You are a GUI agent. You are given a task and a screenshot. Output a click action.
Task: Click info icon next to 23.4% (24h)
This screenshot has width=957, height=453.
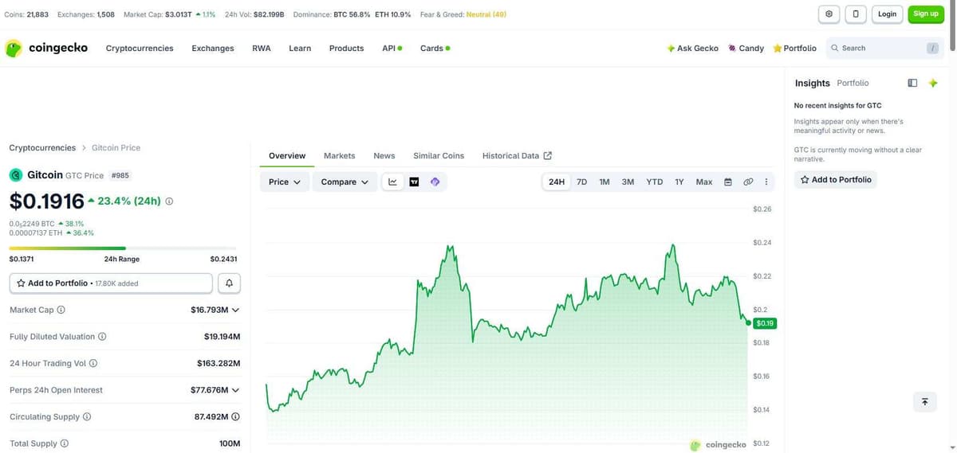(169, 201)
